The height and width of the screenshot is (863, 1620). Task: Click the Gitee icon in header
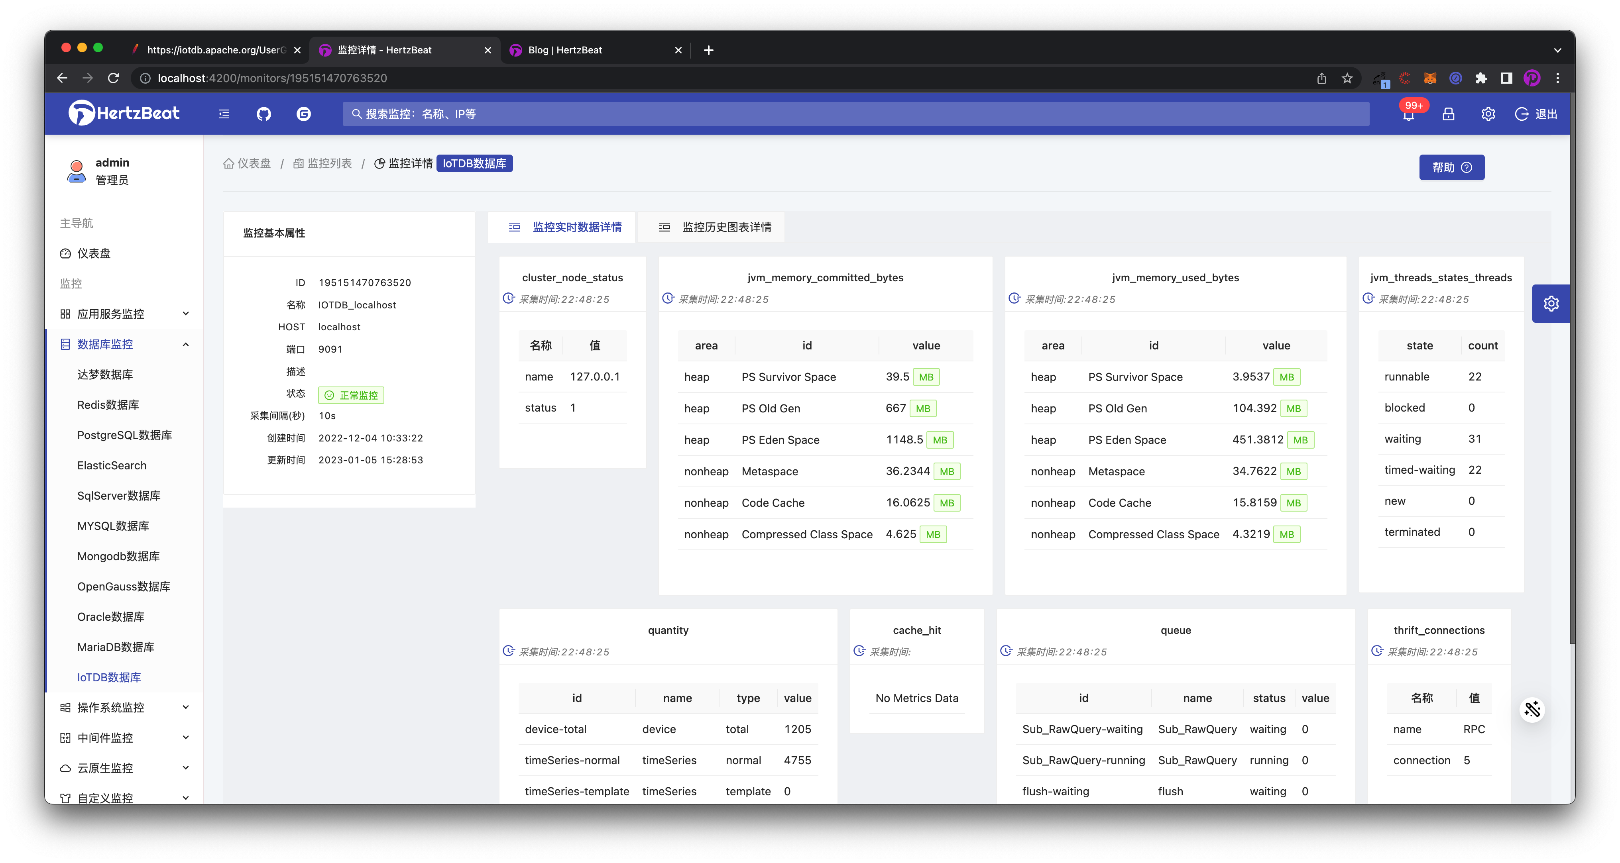point(304,114)
